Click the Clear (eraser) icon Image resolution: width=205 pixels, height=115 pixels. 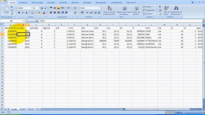(x=160, y=14)
